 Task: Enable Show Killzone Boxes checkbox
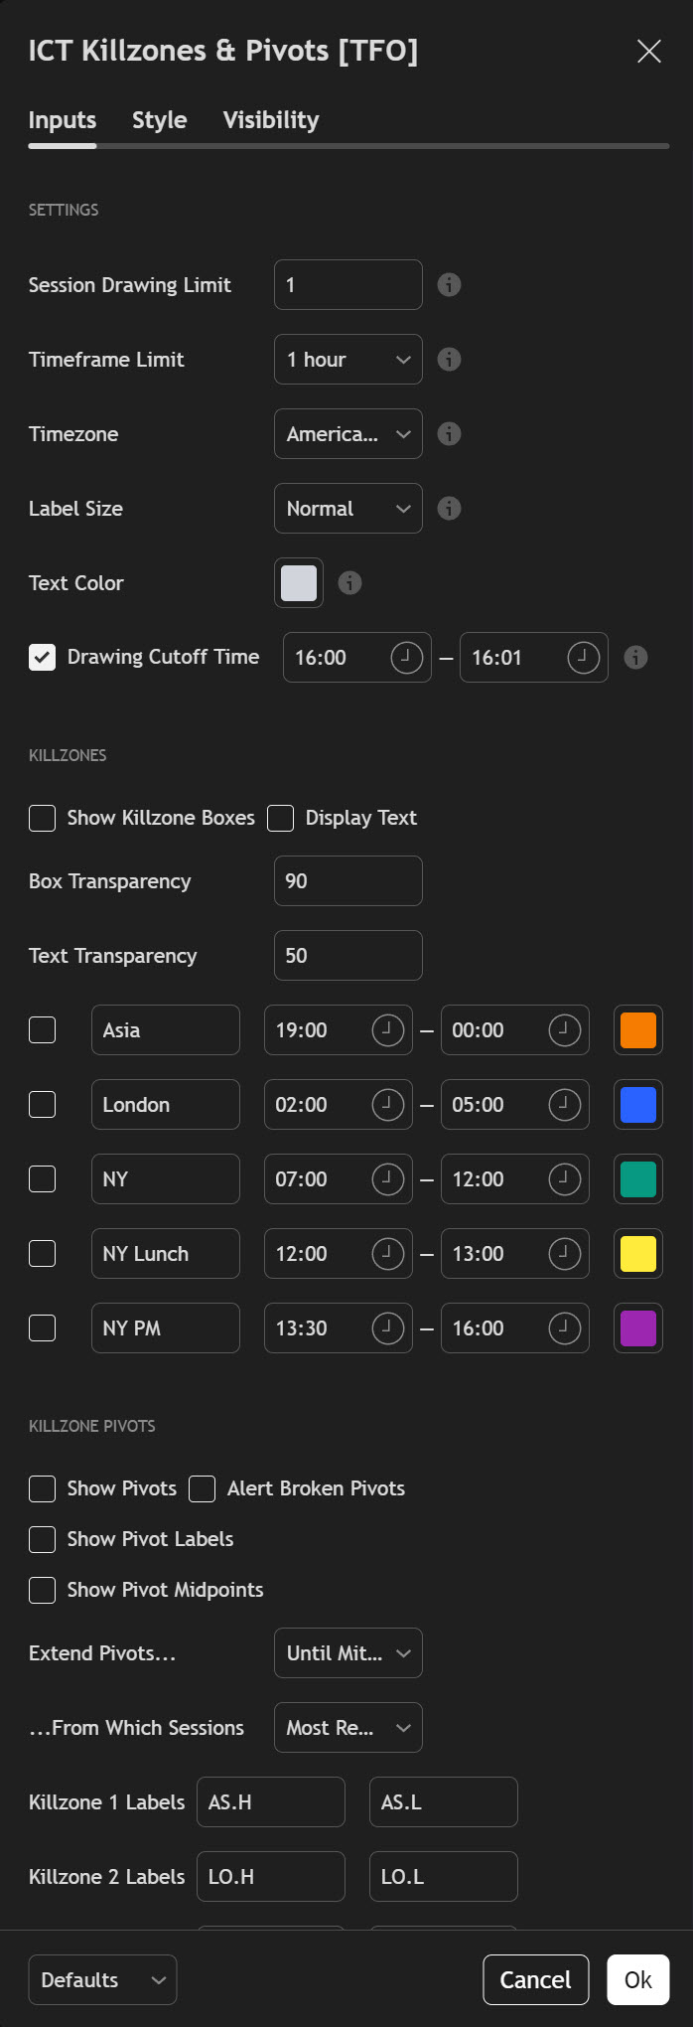tap(42, 818)
